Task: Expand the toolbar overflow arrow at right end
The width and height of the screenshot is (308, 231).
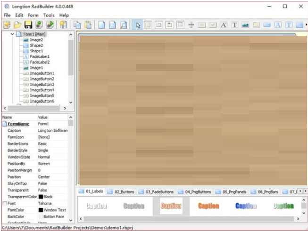Action: tap(306, 25)
